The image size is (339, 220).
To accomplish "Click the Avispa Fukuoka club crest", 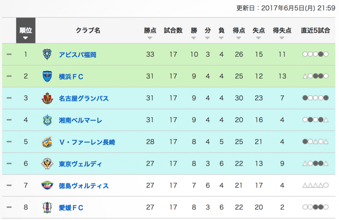I will click(x=47, y=54).
